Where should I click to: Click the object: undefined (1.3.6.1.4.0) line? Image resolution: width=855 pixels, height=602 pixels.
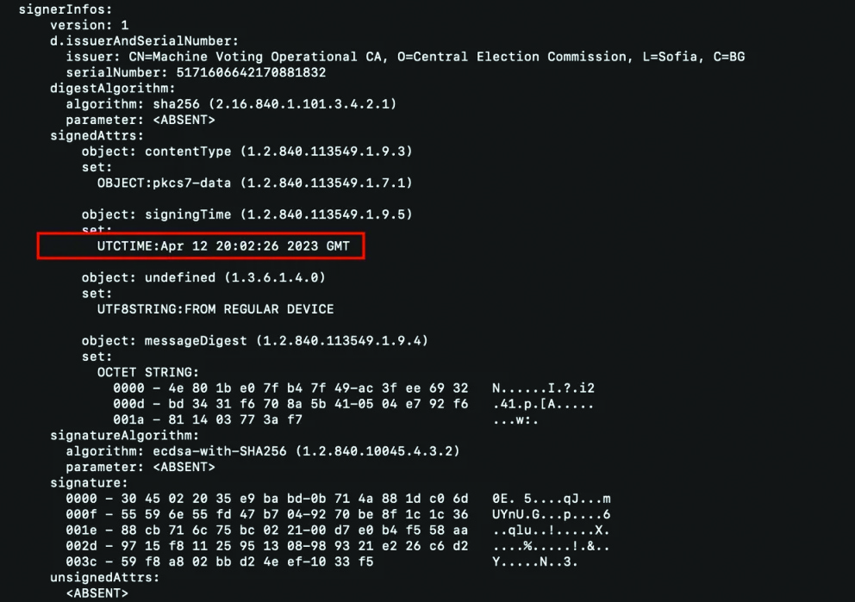[x=203, y=277]
